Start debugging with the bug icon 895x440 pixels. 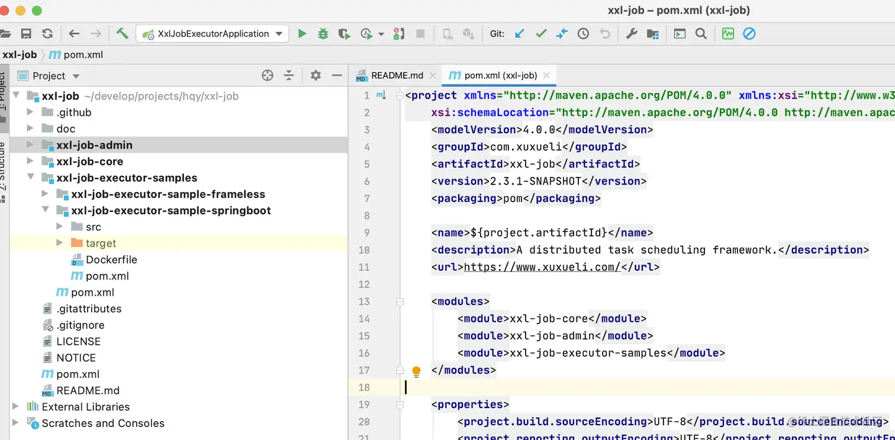[x=323, y=34]
